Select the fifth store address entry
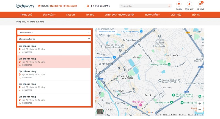 pos(54,100)
